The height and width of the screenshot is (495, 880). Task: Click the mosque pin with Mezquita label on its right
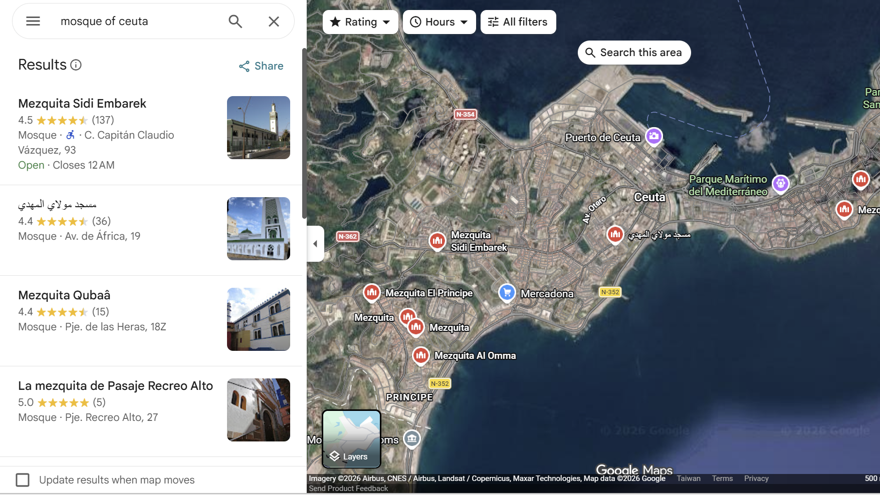click(416, 327)
